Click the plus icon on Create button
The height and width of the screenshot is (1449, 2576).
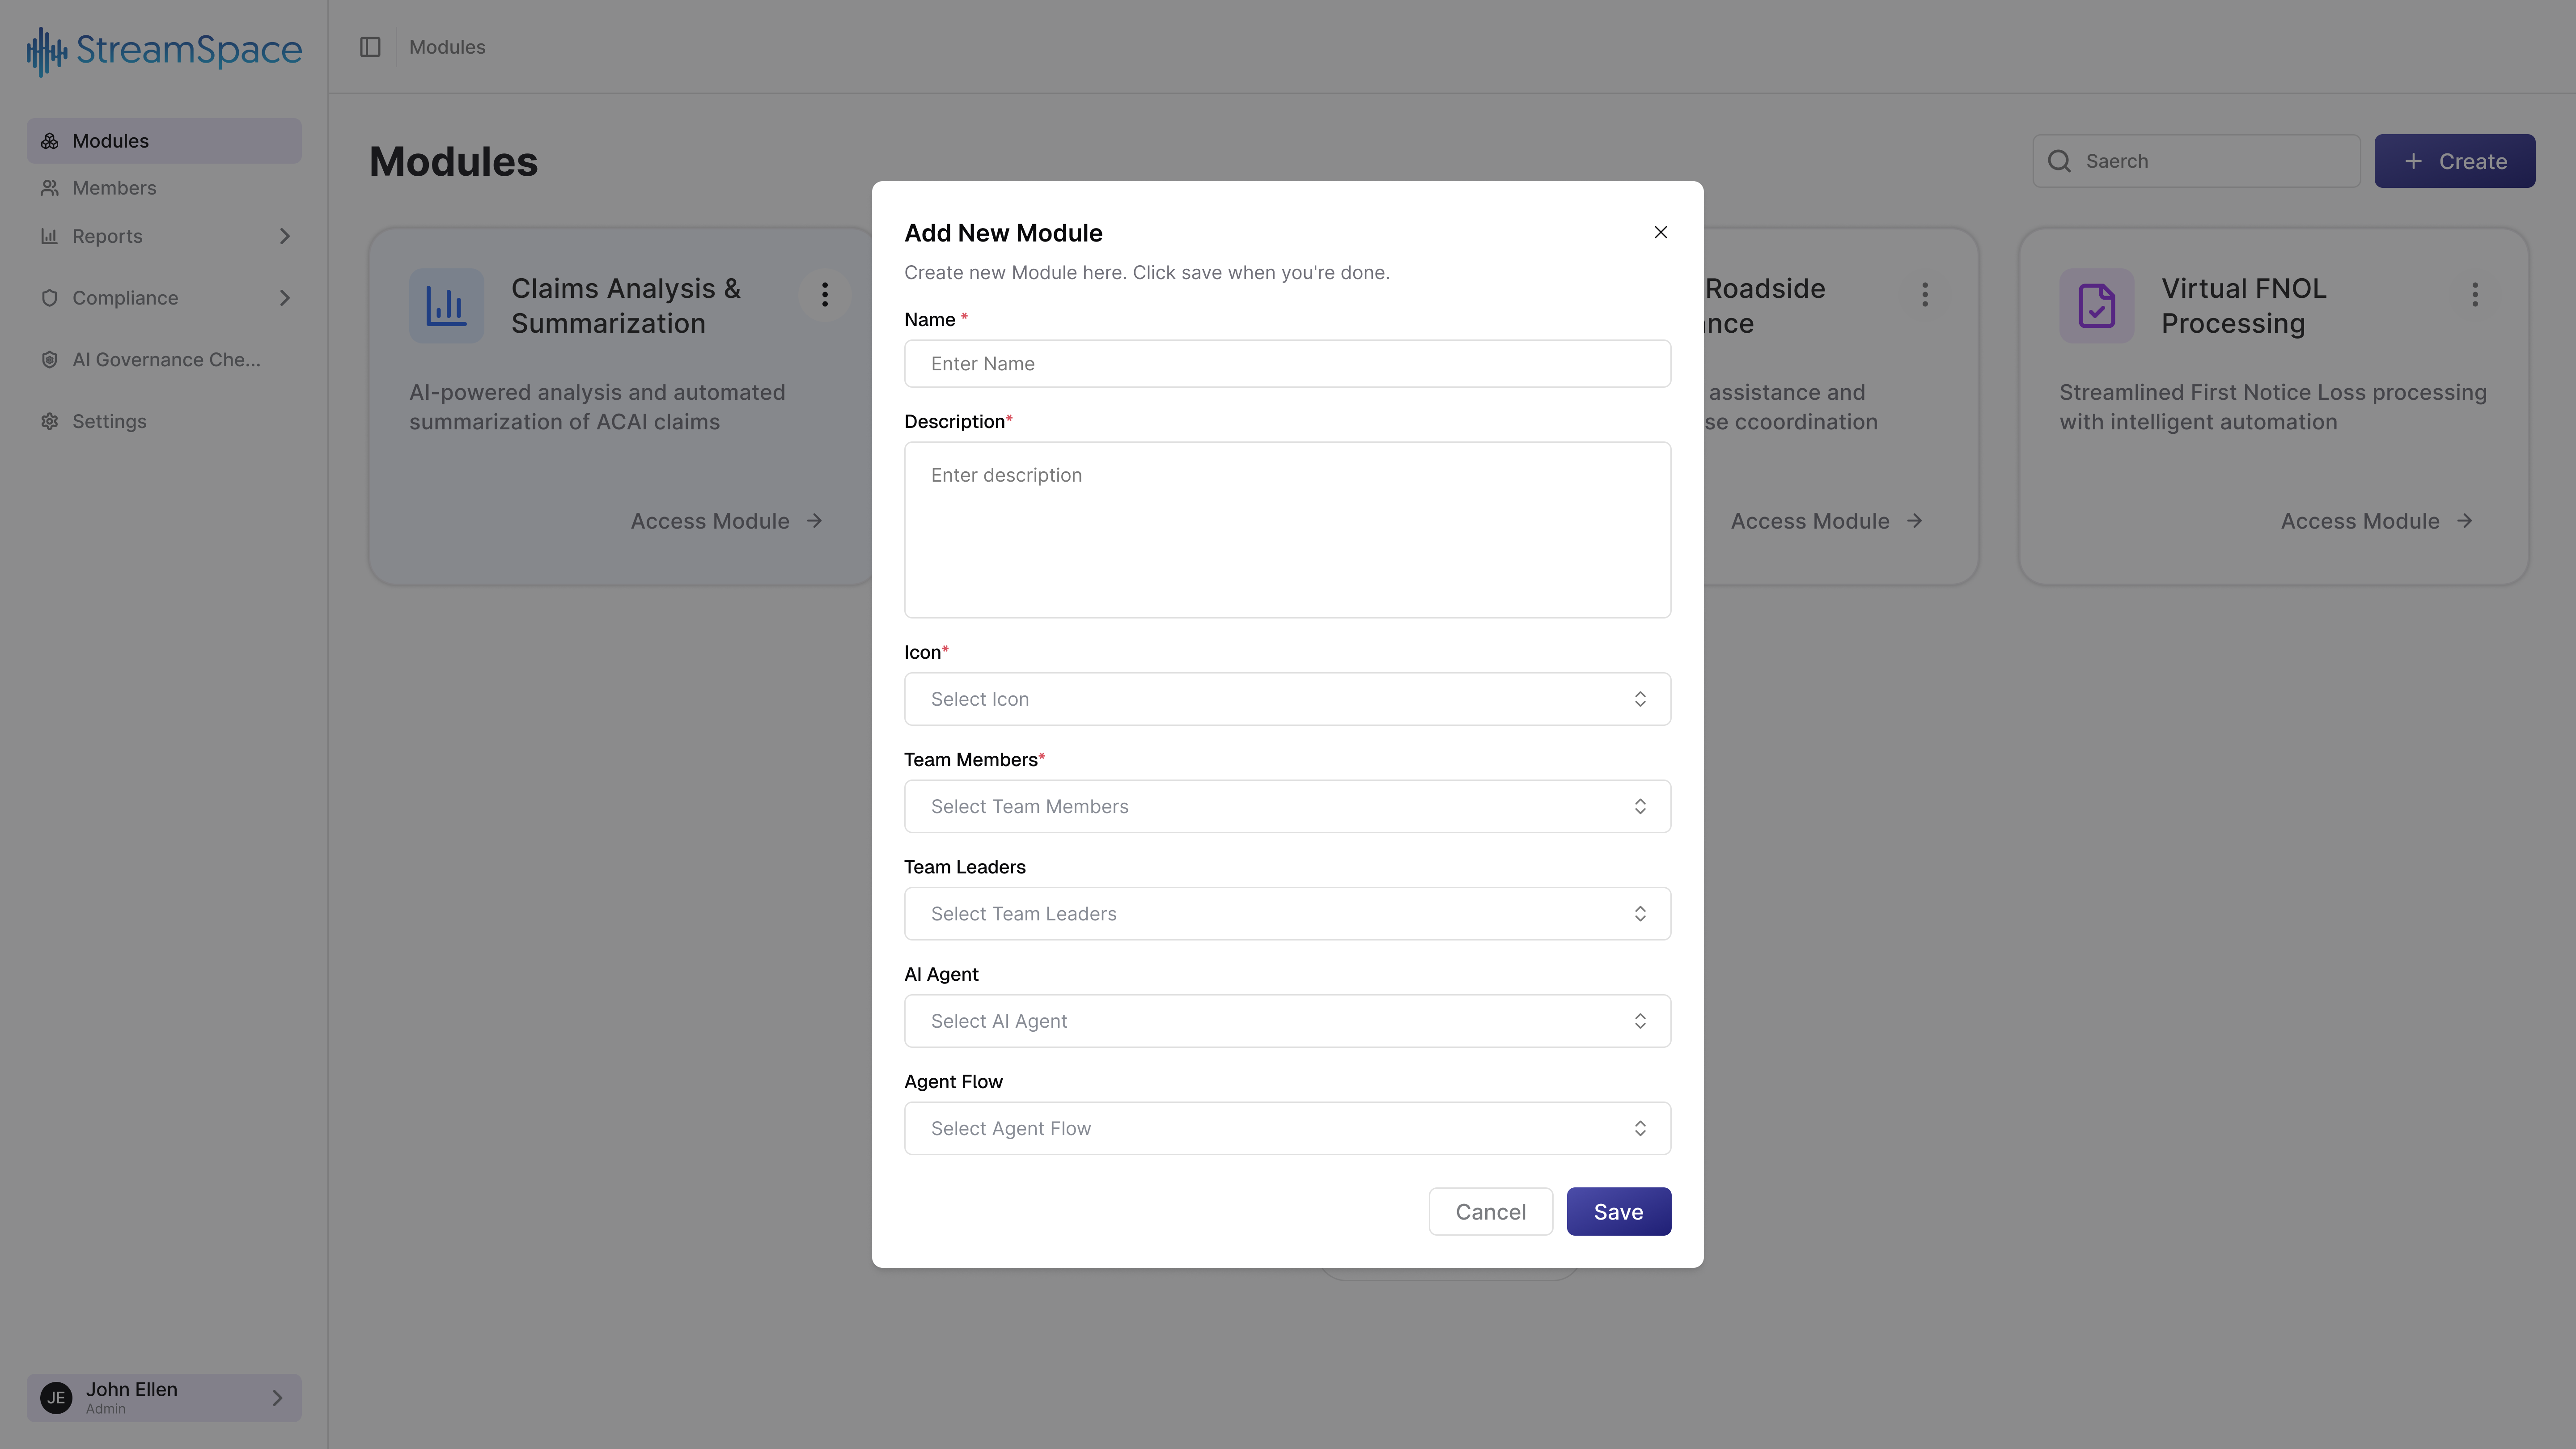[x=2414, y=161]
